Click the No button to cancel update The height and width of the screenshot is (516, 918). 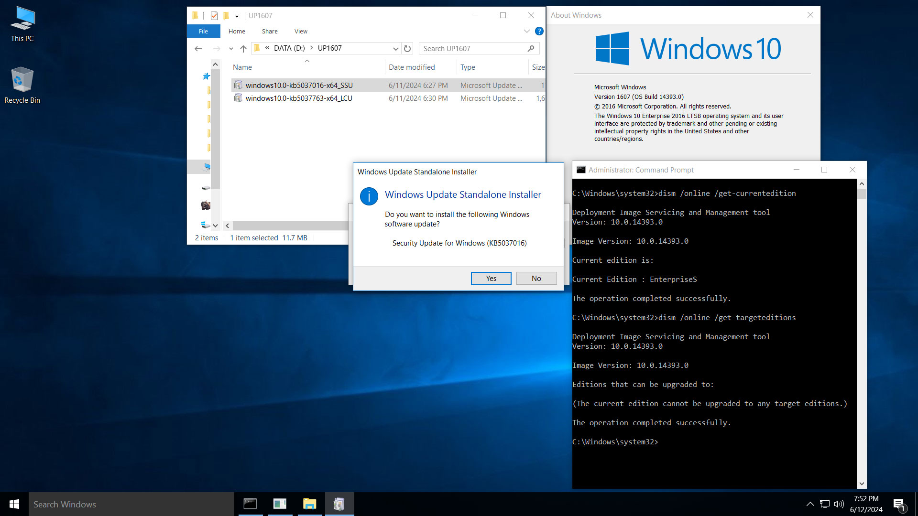(536, 278)
